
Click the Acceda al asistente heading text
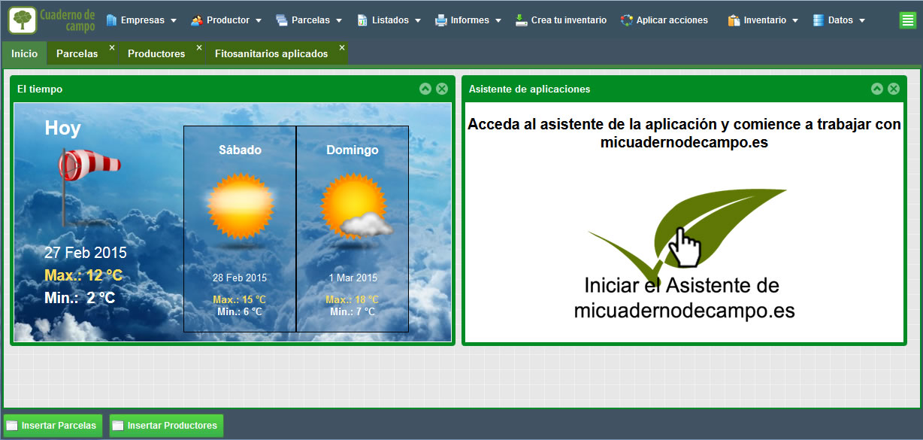pyautogui.click(x=684, y=133)
